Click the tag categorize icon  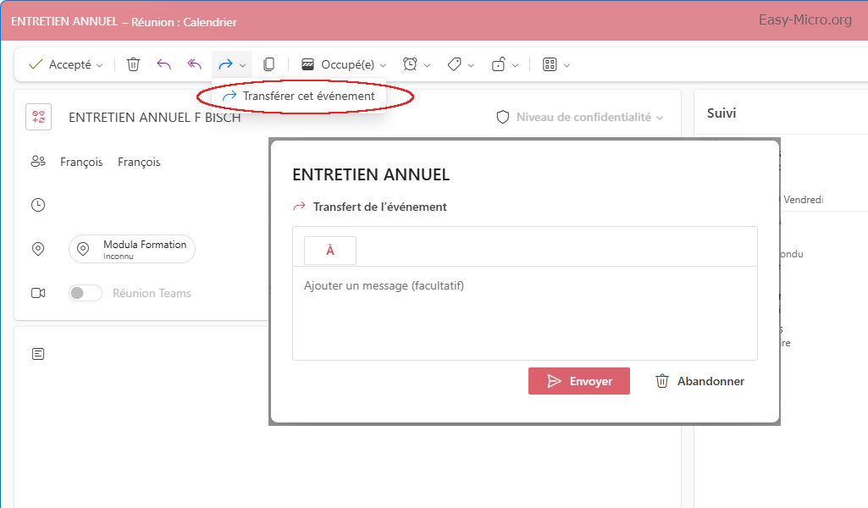[455, 64]
